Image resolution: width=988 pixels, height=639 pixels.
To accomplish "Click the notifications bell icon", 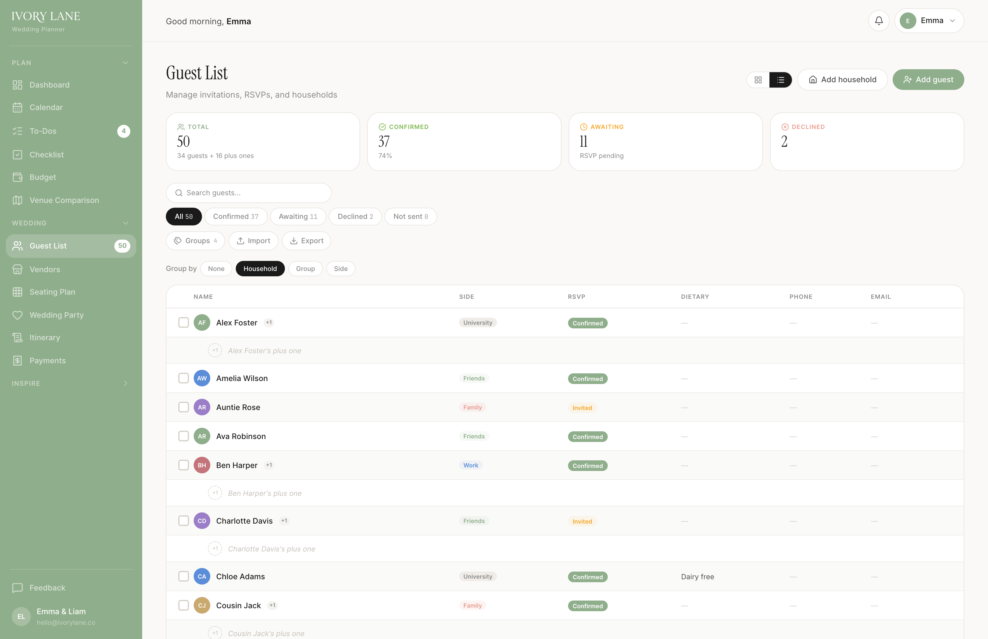I will click(878, 21).
